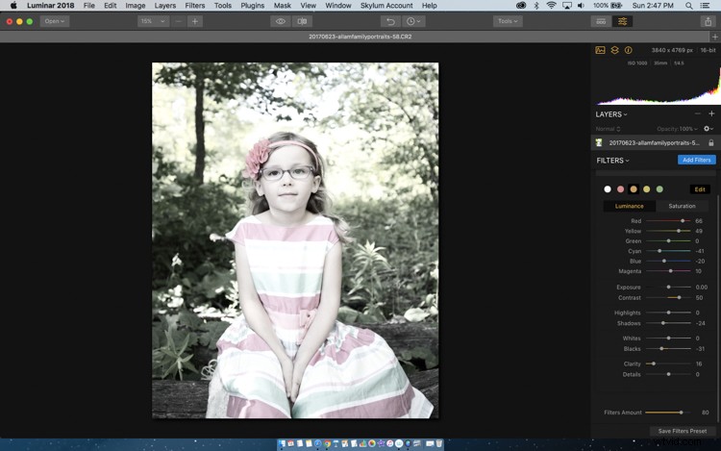Show the image info icon
The image size is (721, 451).
click(x=628, y=50)
